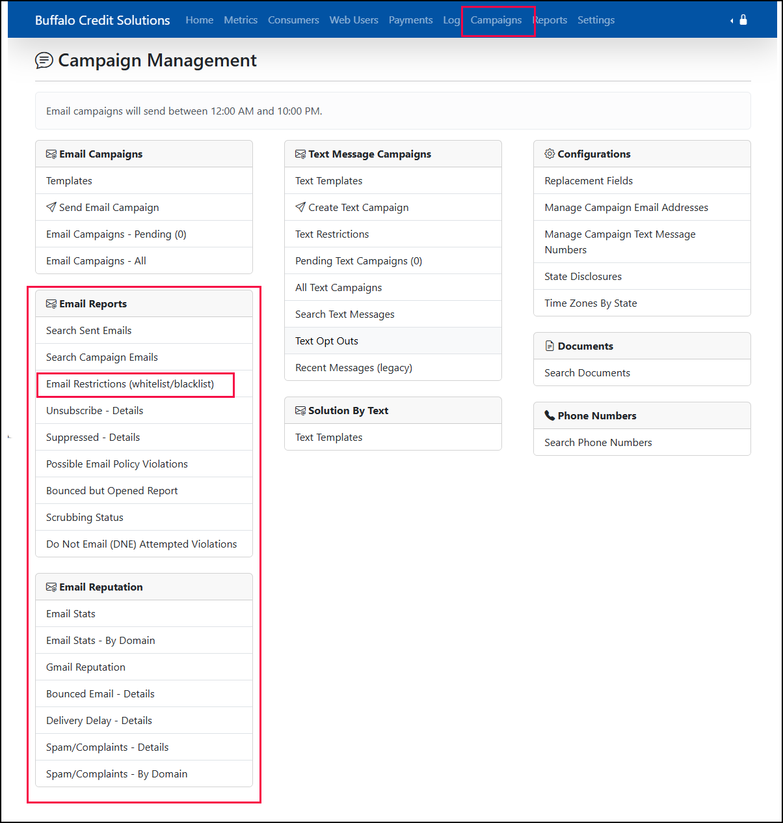Open the Settings menu item
The width and height of the screenshot is (783, 823).
596,20
